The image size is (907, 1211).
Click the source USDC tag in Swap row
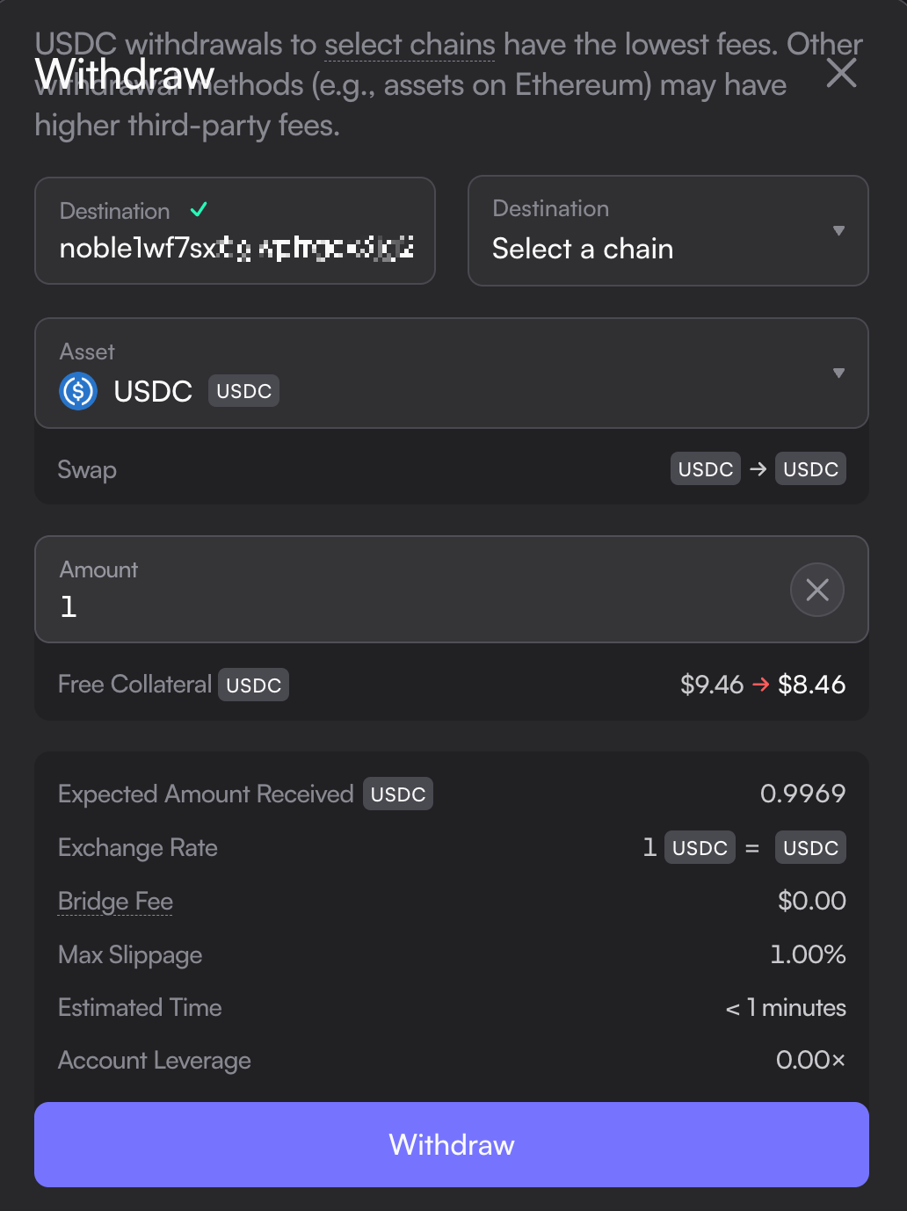coord(706,469)
